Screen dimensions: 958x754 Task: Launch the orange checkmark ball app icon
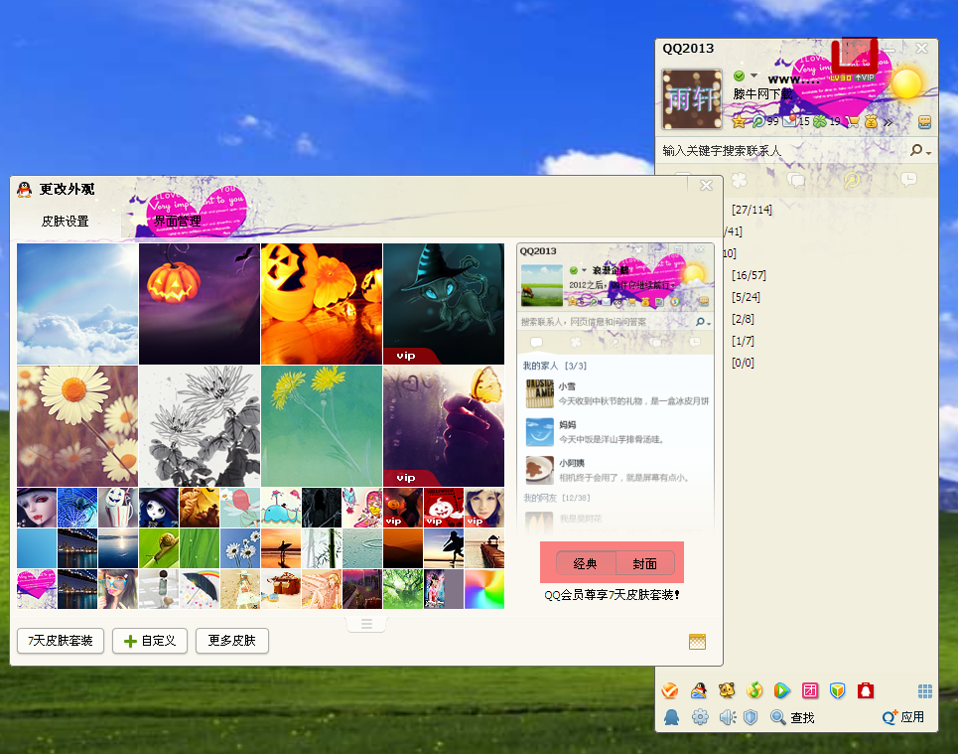[670, 690]
